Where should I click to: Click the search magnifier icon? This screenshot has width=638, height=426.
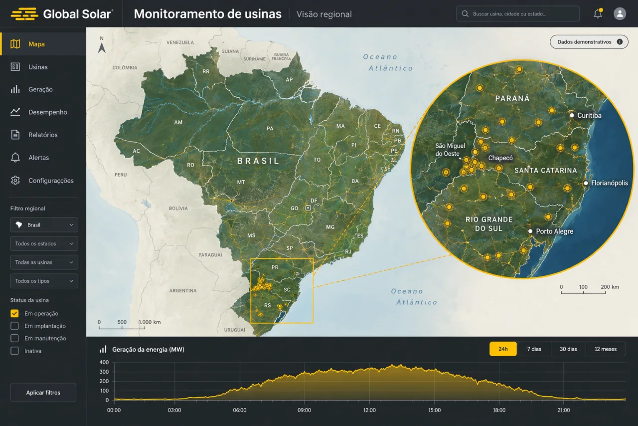pos(465,14)
